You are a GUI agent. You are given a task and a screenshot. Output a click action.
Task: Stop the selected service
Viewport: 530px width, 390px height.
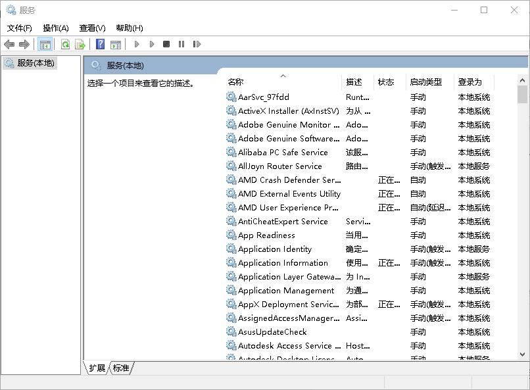[167, 44]
